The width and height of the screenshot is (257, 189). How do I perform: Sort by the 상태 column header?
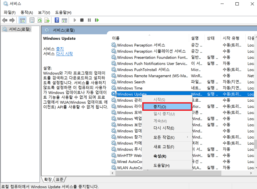click(x=213, y=38)
